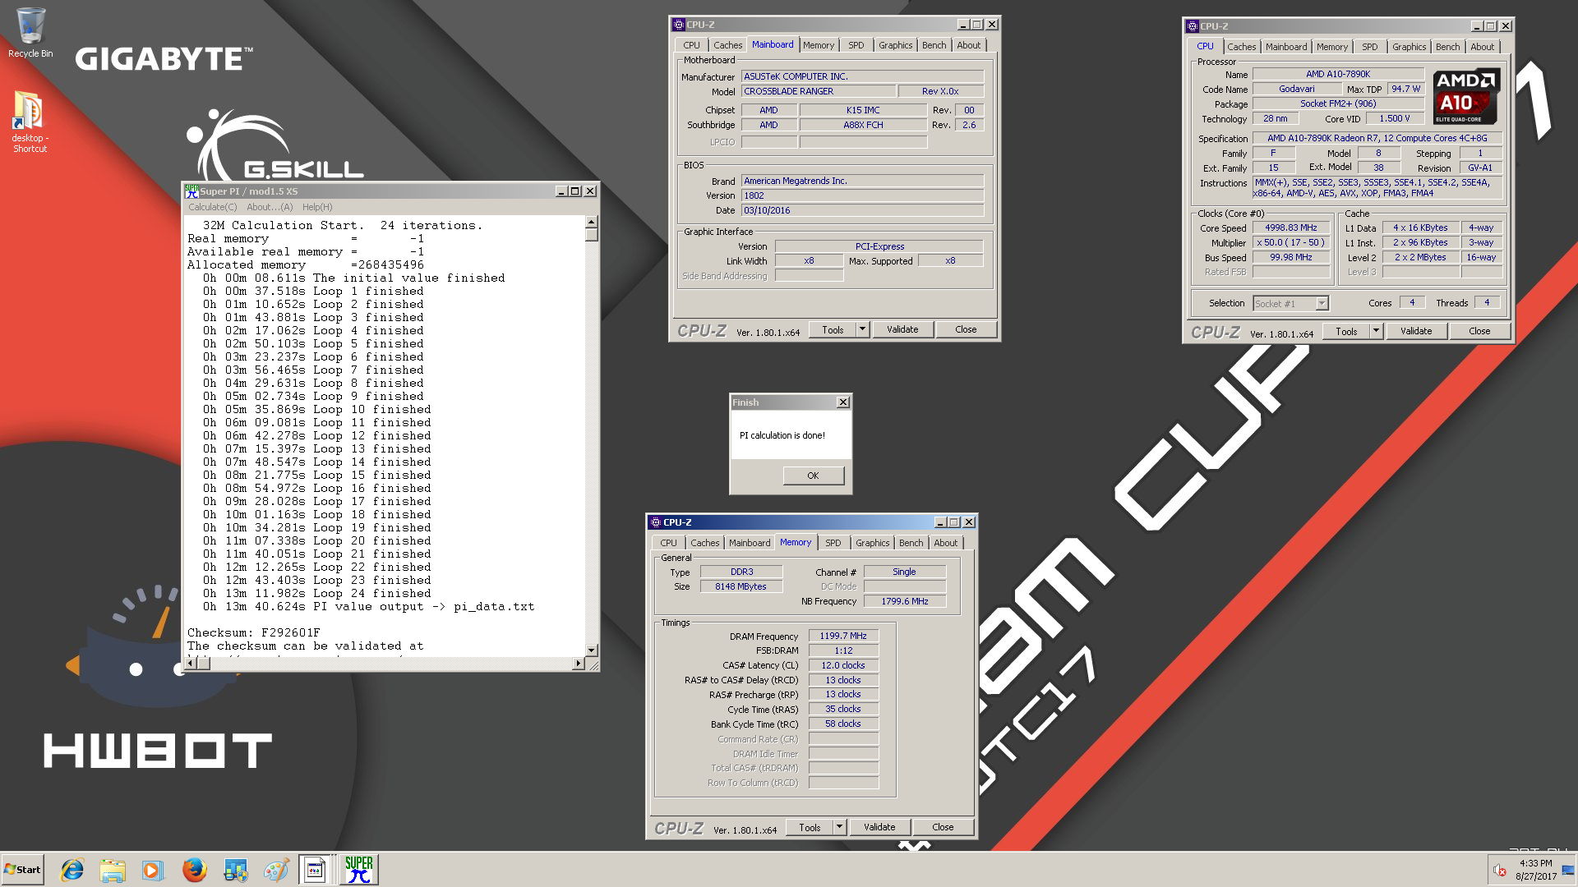1578x887 pixels.
Task: Click the chart-with-shield taskbar icon
Action: tap(235, 870)
